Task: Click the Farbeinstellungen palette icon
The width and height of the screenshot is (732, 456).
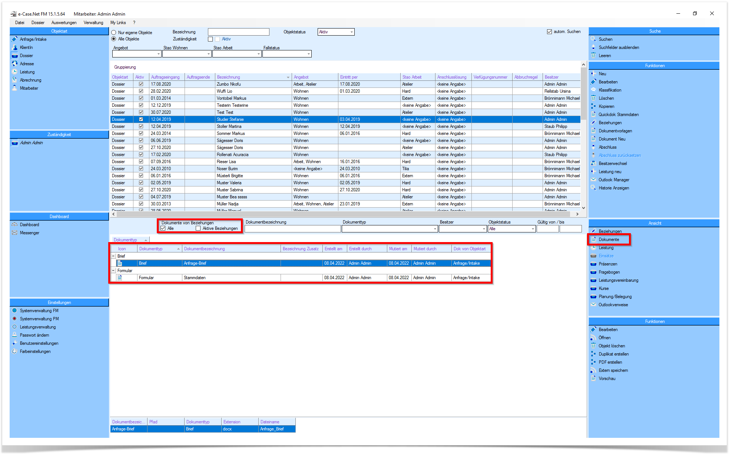Action: (x=15, y=351)
